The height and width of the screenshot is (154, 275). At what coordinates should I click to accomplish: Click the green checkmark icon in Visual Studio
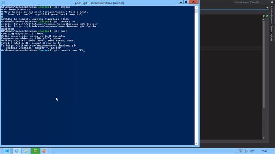(267, 16)
